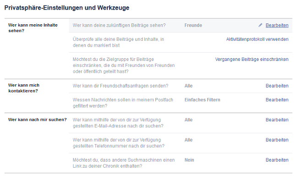
Task: Edit the E-Mail-Adresse search setting
Action: (x=277, y=120)
